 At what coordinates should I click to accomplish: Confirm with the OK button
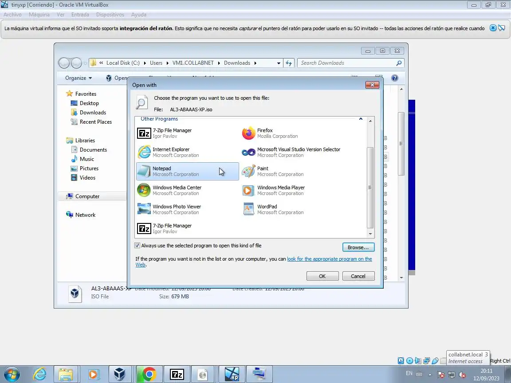click(x=322, y=276)
